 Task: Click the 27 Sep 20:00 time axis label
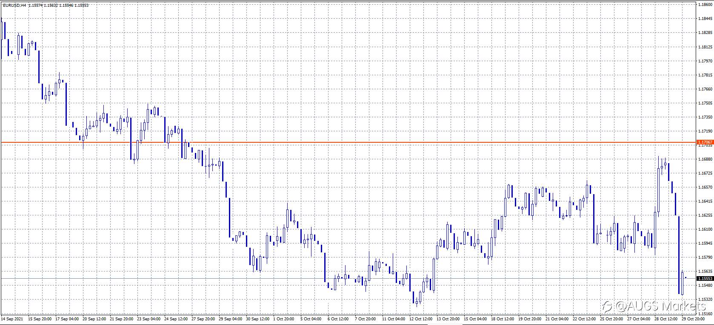tap(204, 318)
